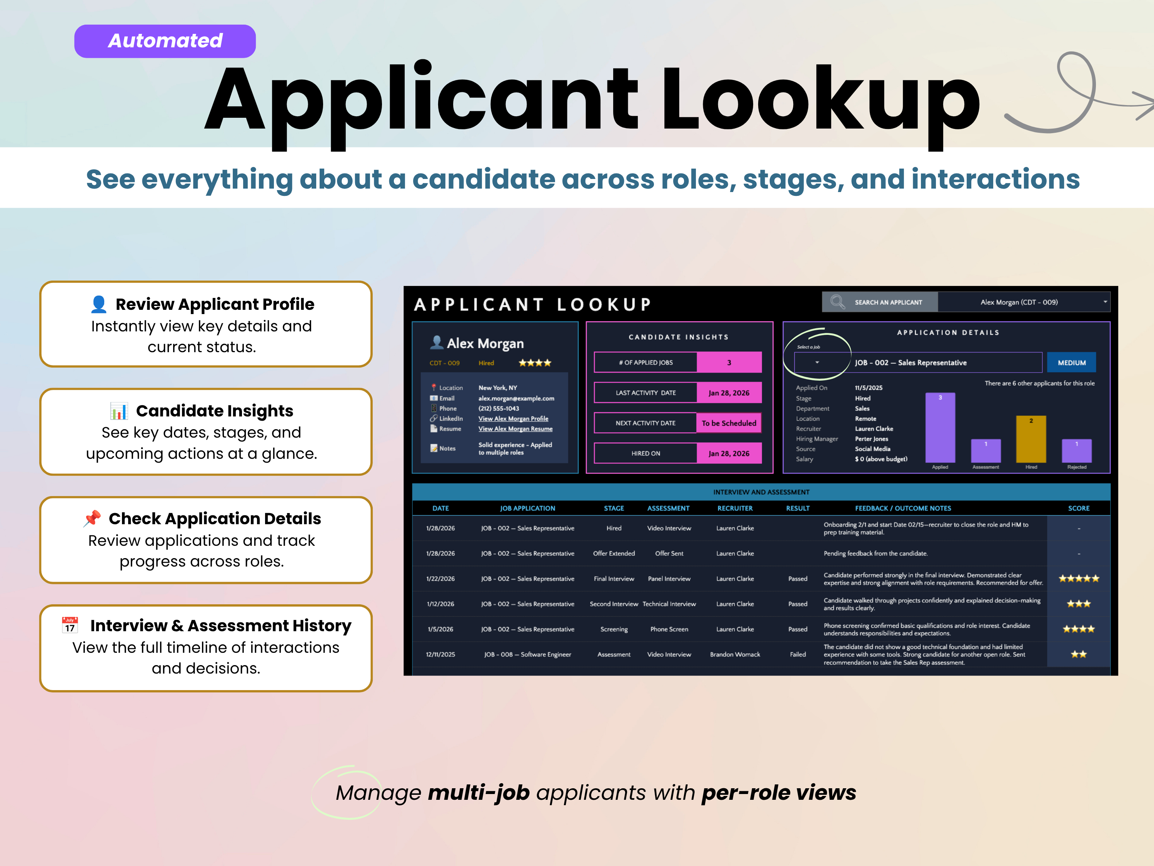The width and height of the screenshot is (1154, 866).
Task: Click the Last Activity Date value Jan 28, 2026
Action: click(729, 393)
